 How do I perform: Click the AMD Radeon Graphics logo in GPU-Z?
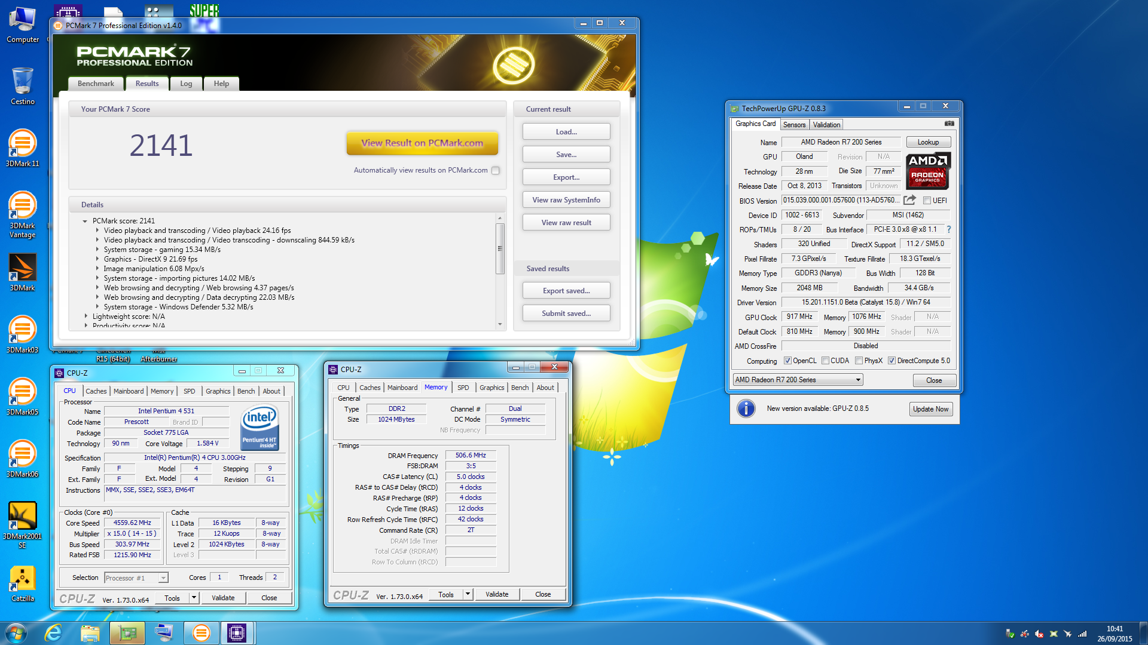tap(927, 171)
